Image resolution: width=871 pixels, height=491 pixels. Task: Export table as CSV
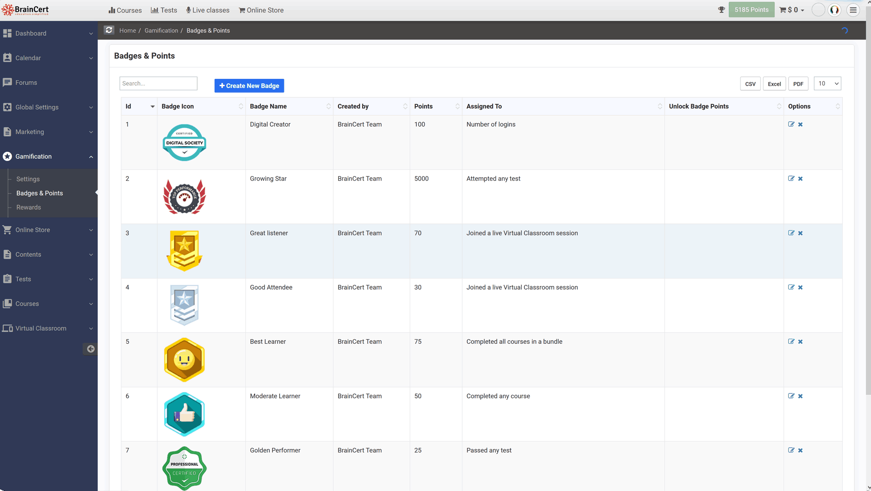click(x=750, y=84)
